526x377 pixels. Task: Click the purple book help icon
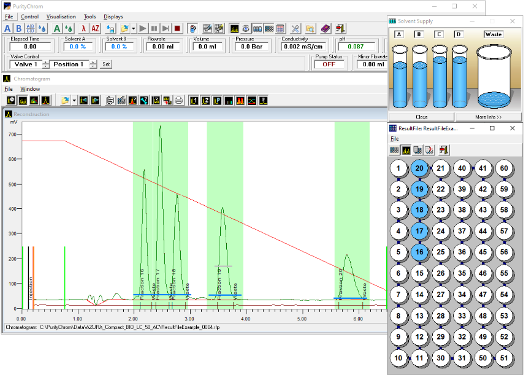click(x=325, y=28)
